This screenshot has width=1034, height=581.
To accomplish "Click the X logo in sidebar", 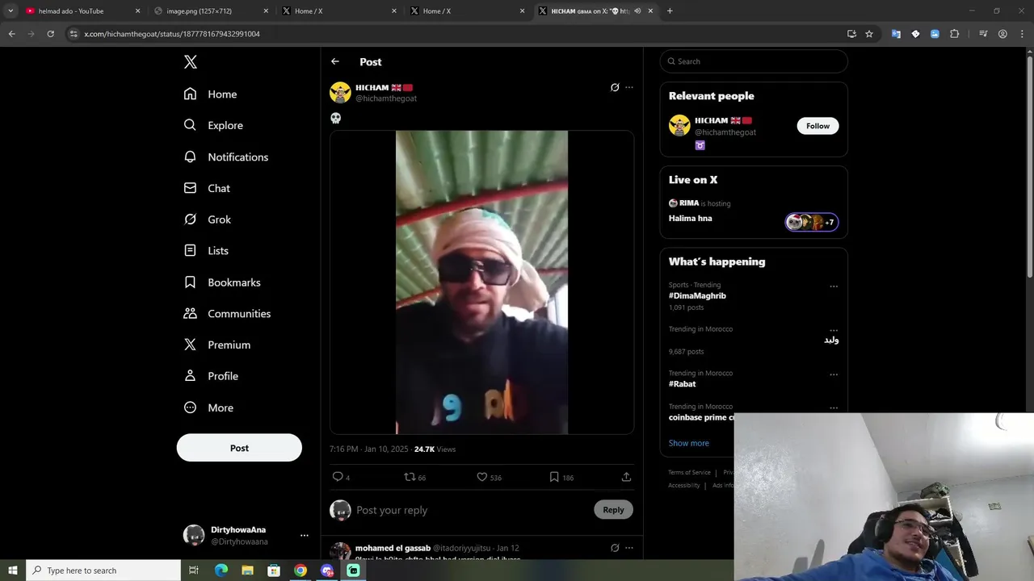I will point(190,62).
